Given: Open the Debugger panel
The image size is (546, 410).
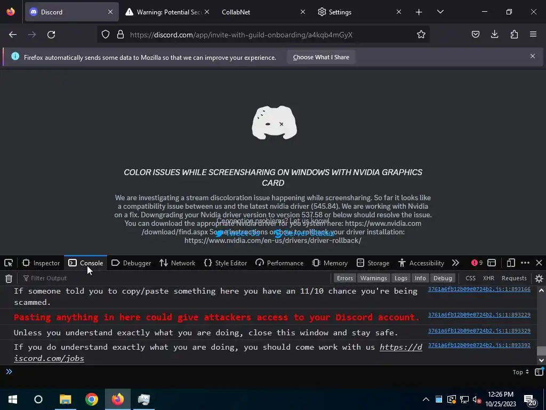Looking at the screenshot, I should tap(131, 263).
